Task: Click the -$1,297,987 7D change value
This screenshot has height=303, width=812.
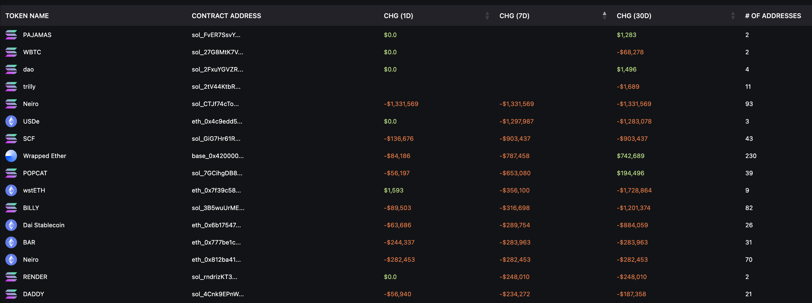Action: (516, 121)
